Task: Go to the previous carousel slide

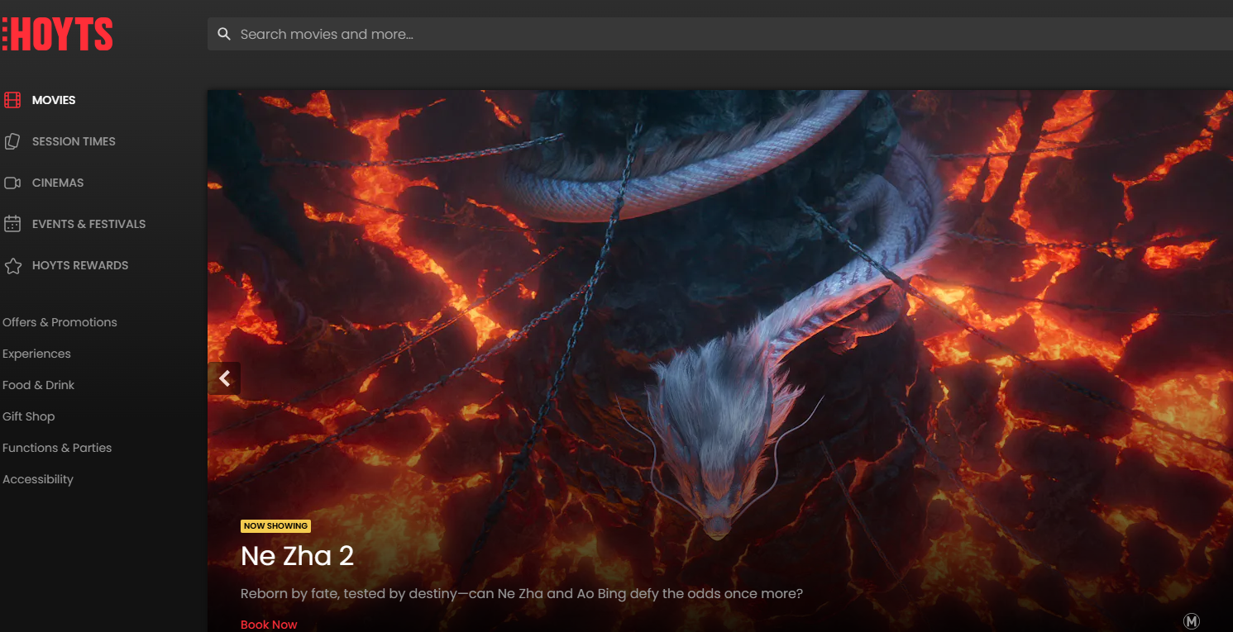Action: [224, 378]
